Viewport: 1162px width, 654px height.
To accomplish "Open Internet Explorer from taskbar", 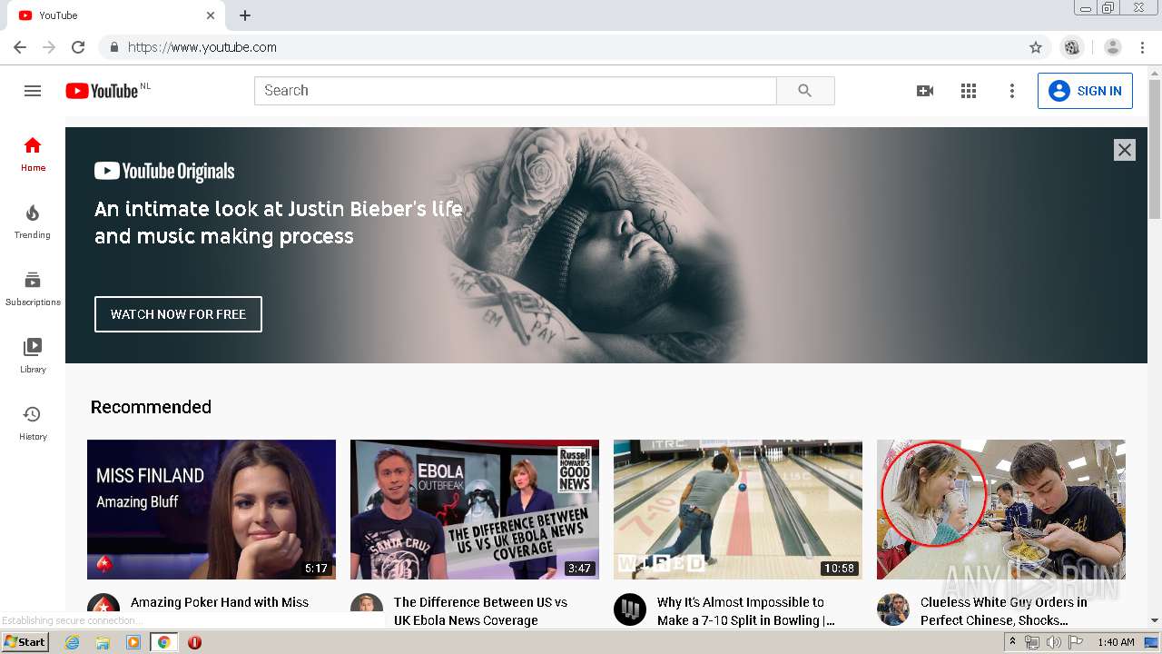I will (x=73, y=642).
